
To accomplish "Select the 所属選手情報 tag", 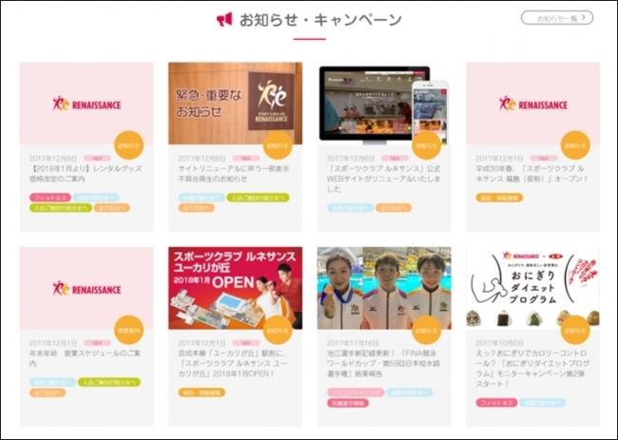I will [348, 403].
